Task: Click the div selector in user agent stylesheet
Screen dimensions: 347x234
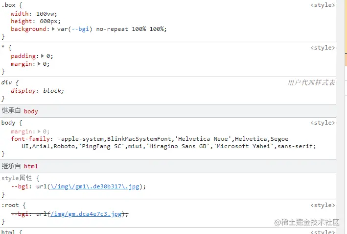Action: click(x=6, y=82)
